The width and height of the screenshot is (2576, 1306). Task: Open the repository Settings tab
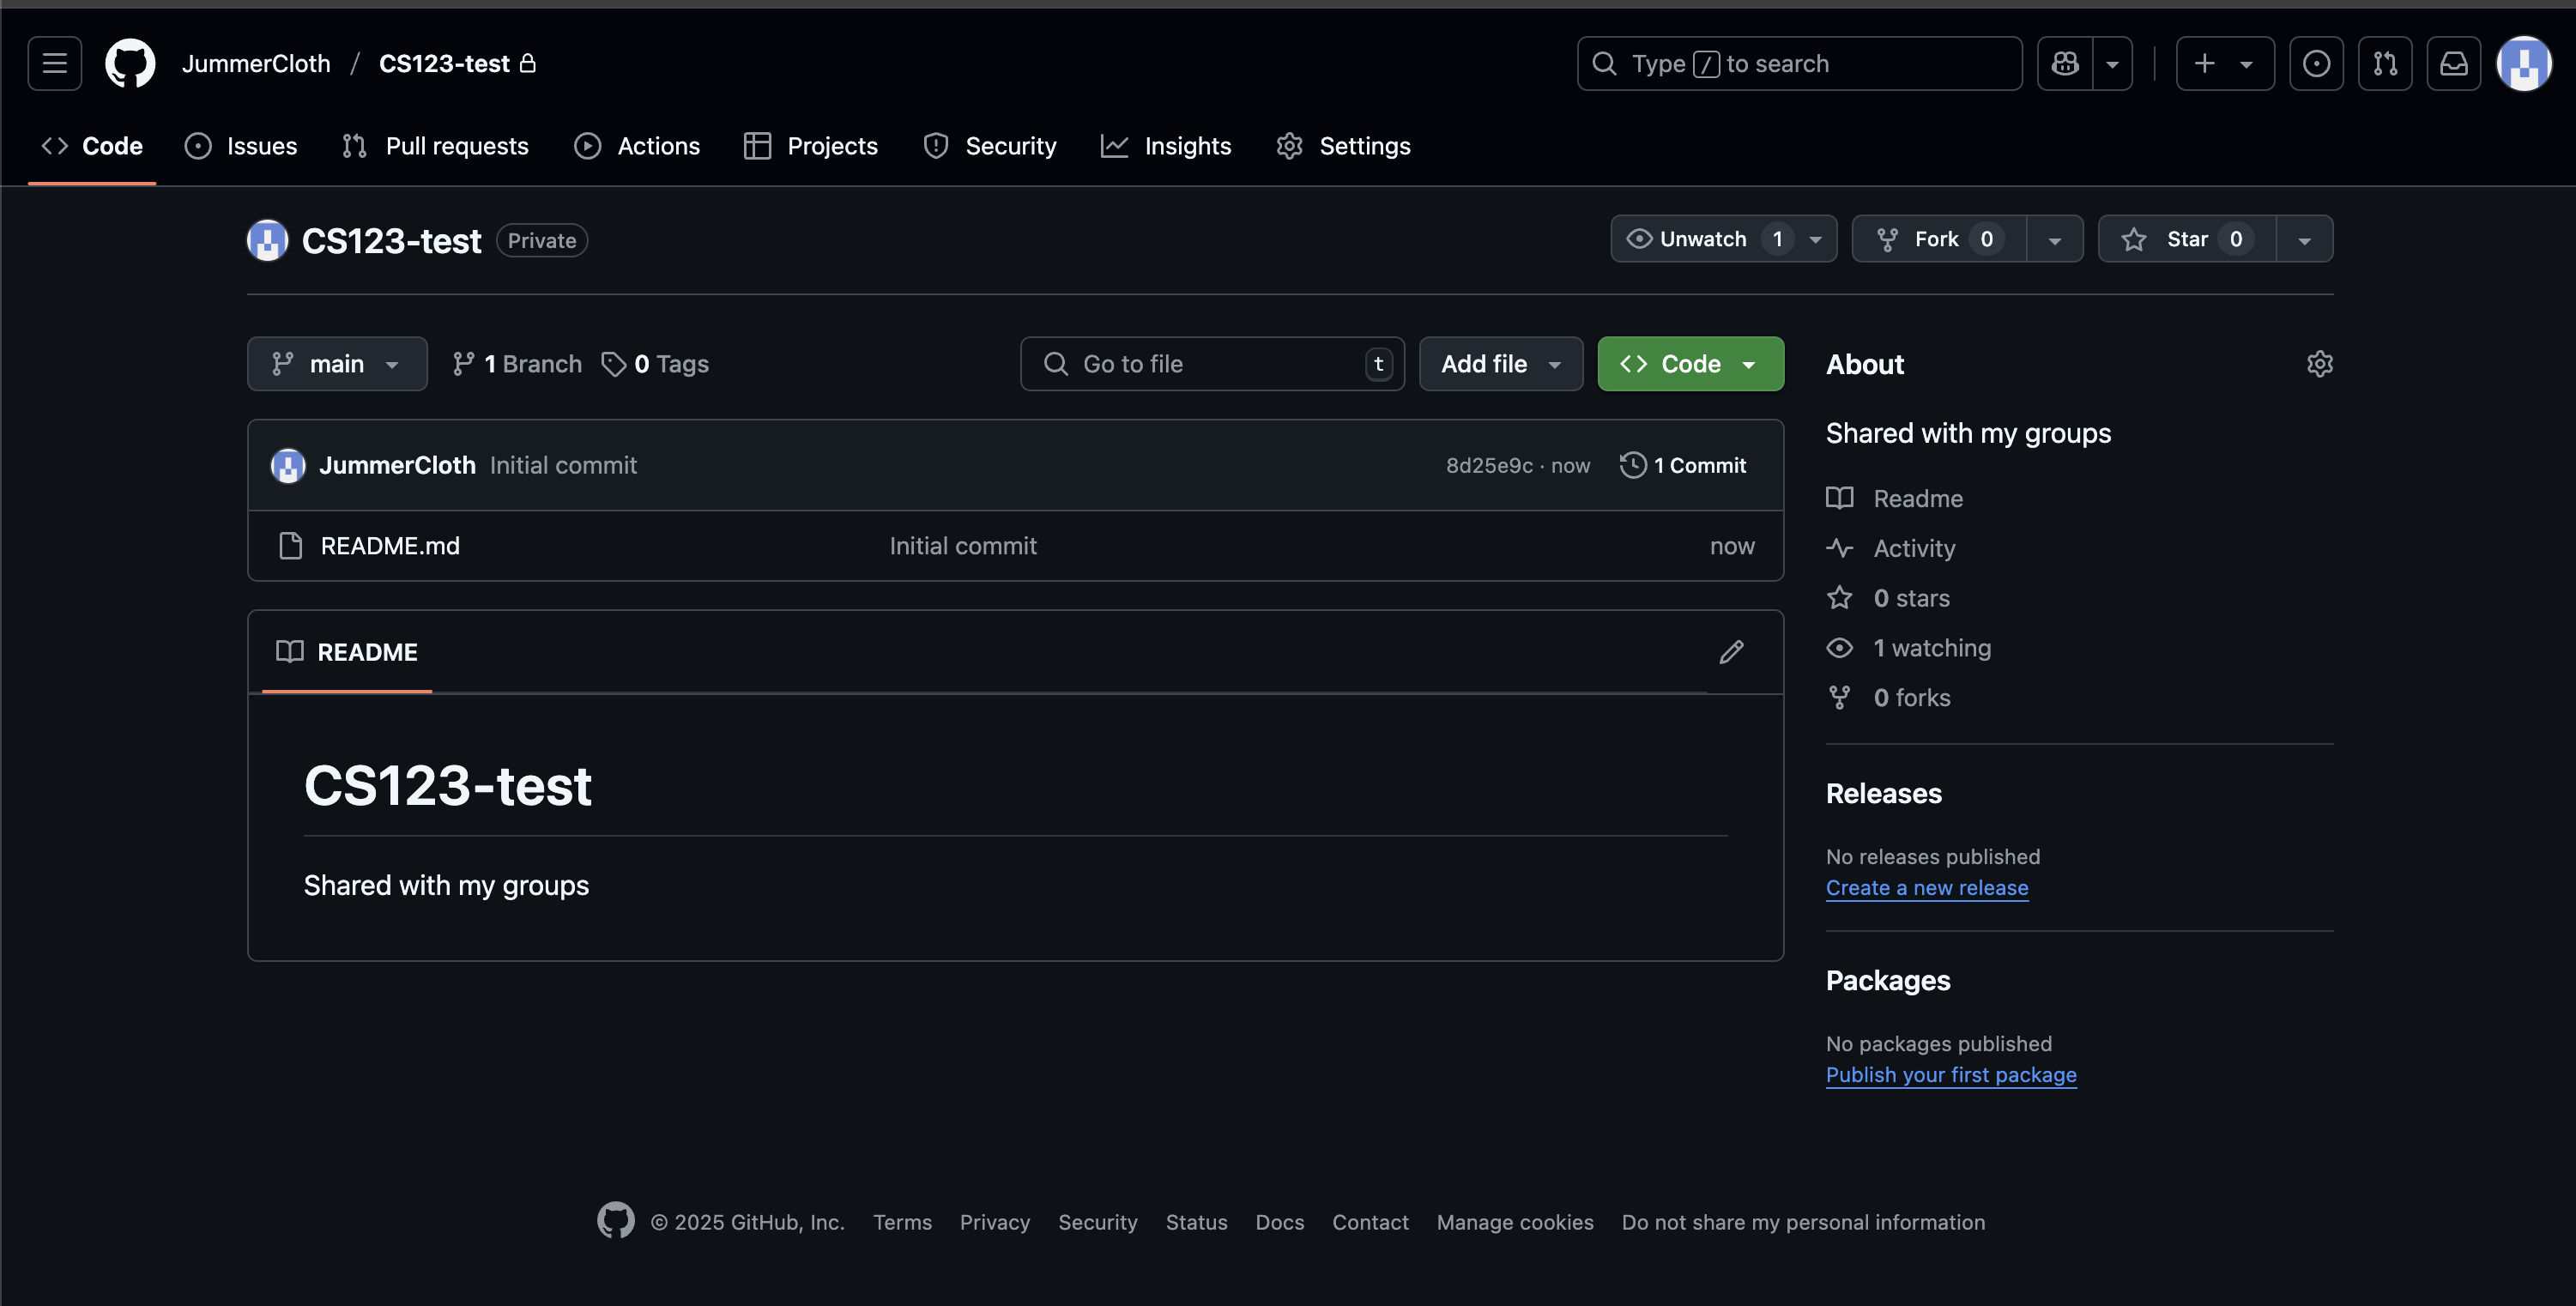[x=1343, y=146]
